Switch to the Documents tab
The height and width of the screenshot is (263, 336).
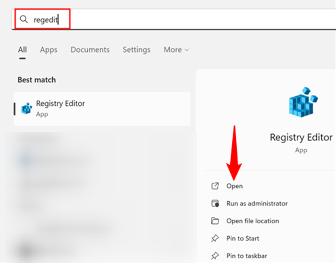click(90, 50)
